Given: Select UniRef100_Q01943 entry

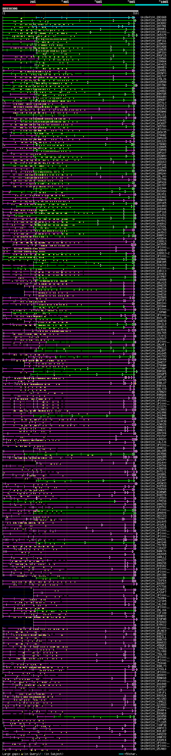Looking at the screenshot, I should 153,109.
